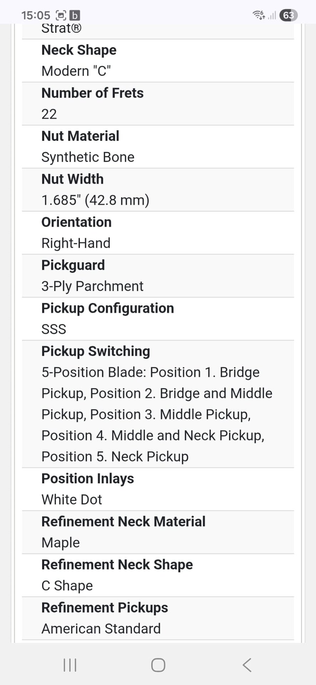Tap the Android back navigation button
Viewport: 316px width, 685px height.
click(247, 665)
